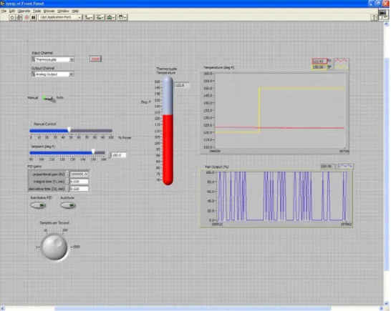Open the Align Objects toolbar menu
Screen dimensions: 391x311
pos(89,17)
